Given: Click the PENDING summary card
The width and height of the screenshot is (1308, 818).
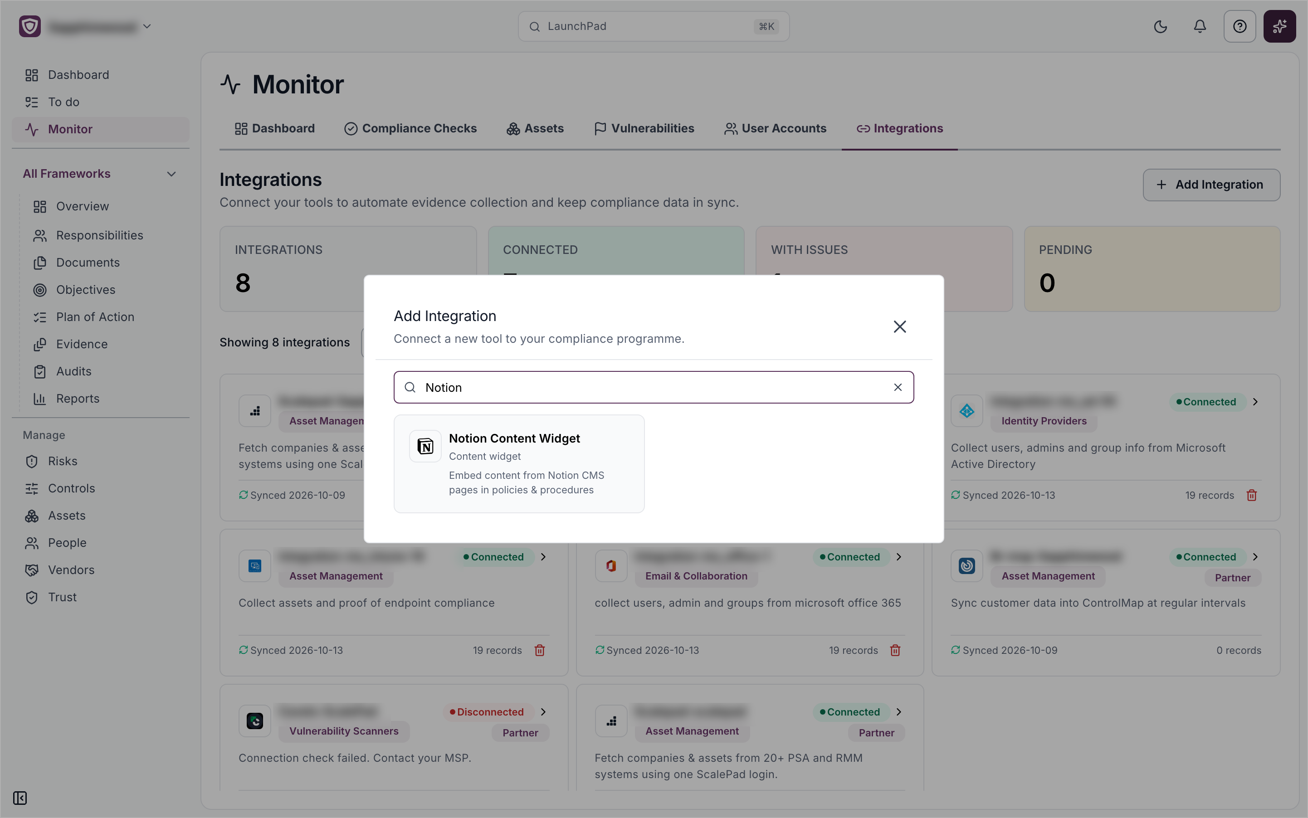Looking at the screenshot, I should click(x=1152, y=269).
